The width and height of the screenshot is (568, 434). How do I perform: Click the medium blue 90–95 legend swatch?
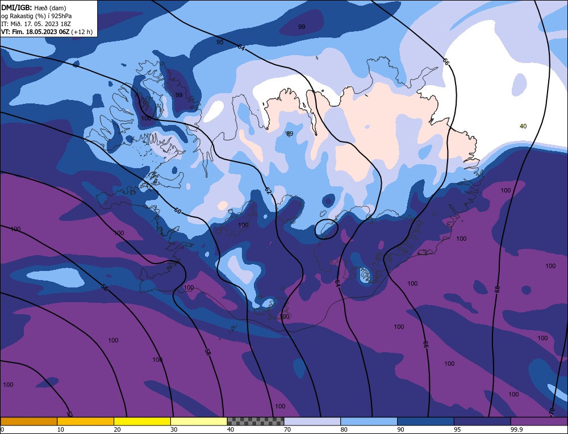click(x=425, y=422)
